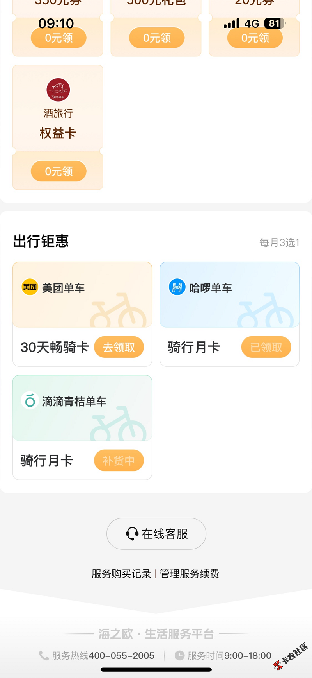The image size is (312, 678).
Task: Open 在线客服 online customer service
Action: pyautogui.click(x=156, y=534)
